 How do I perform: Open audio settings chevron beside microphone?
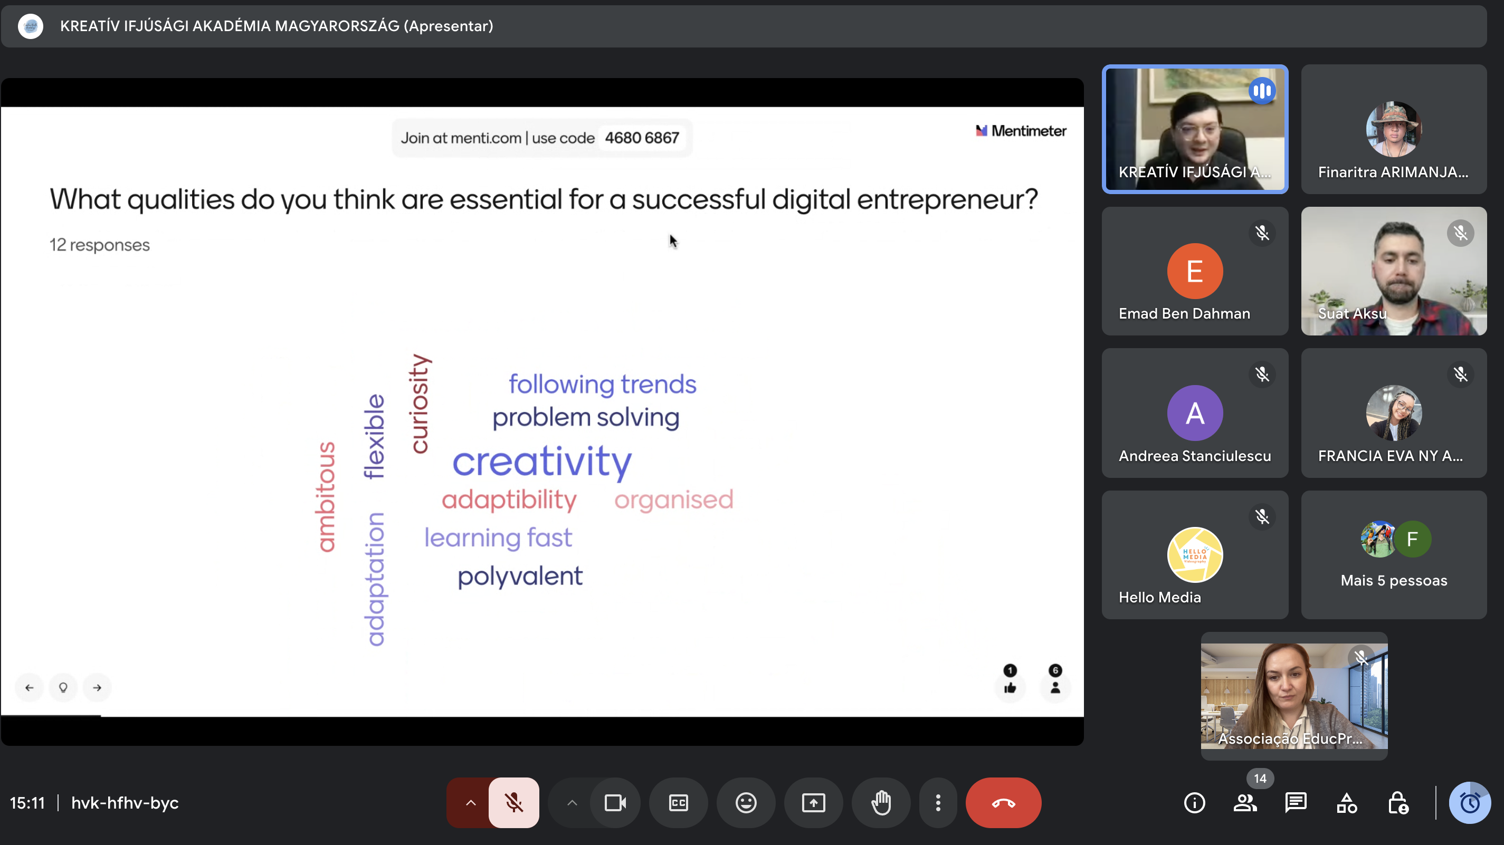(x=470, y=803)
